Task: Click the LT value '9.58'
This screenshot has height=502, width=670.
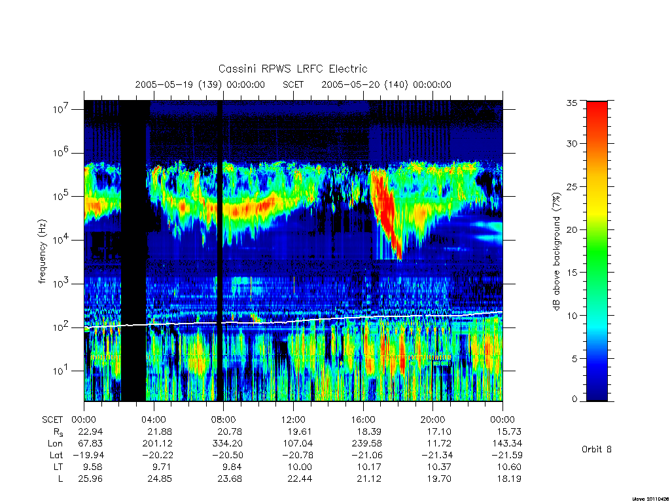Action: pyautogui.click(x=93, y=467)
